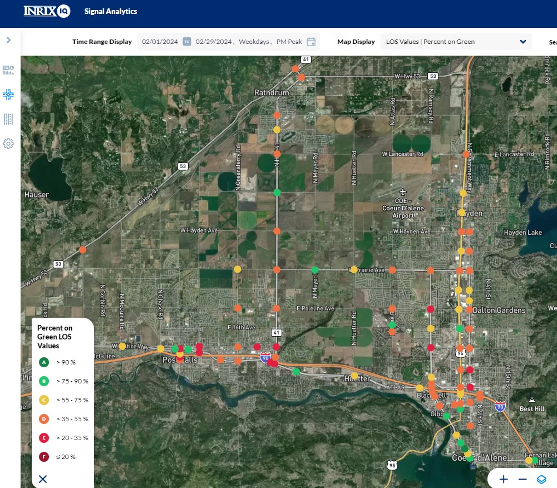Click the Hauser town label
Viewport: 557px width, 488px height.
pyautogui.click(x=37, y=195)
